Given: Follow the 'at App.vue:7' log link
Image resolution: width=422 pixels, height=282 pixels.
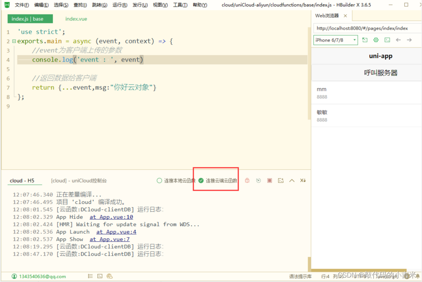Looking at the screenshot, I should tap(109, 239).
